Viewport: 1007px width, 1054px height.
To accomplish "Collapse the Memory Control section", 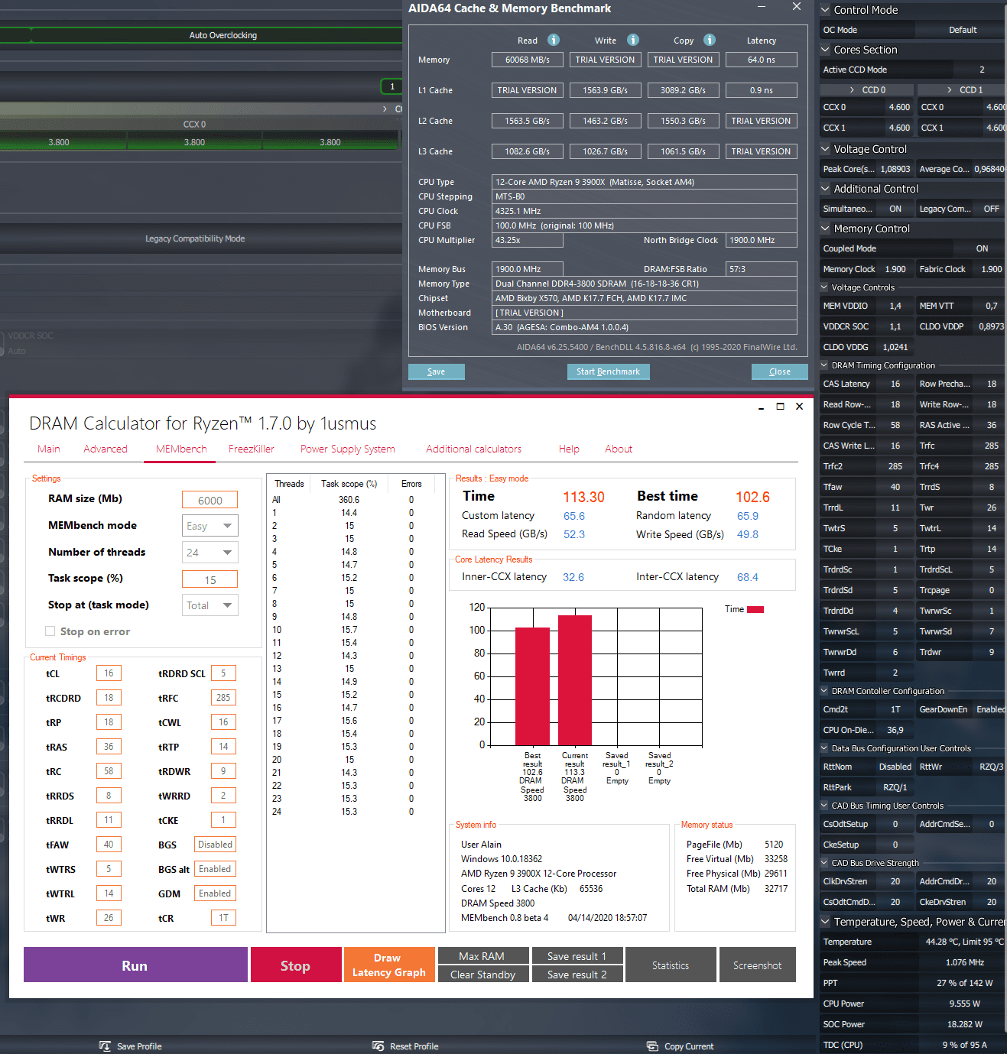I will click(825, 229).
